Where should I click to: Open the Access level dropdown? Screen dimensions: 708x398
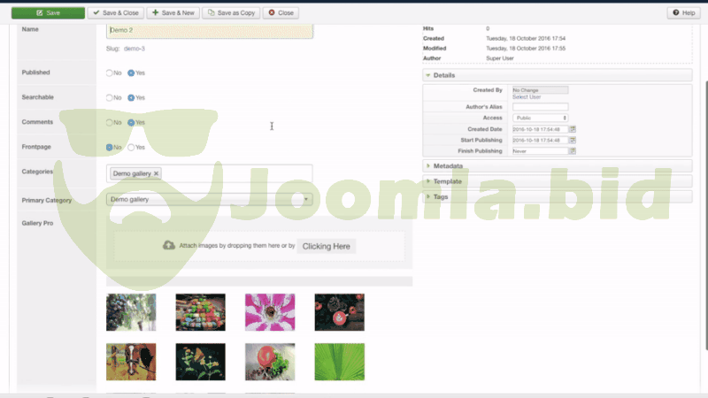(x=540, y=117)
